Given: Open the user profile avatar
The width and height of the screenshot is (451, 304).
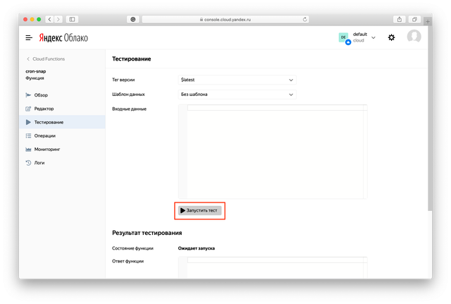Looking at the screenshot, I should (414, 37).
